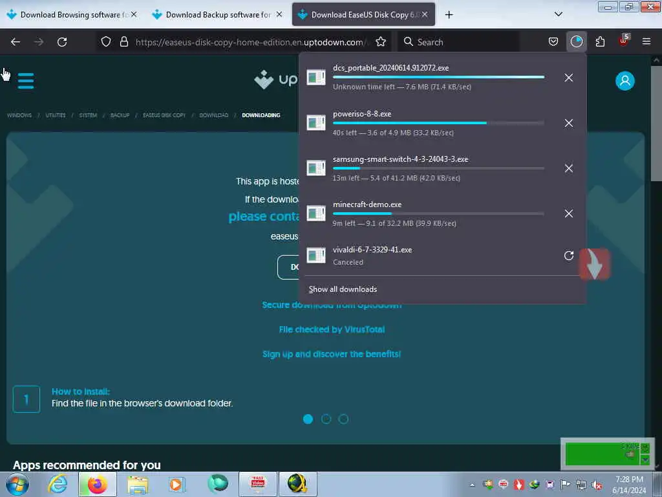Select the third carousel dot
Screen dimensions: 662x497
point(344,419)
